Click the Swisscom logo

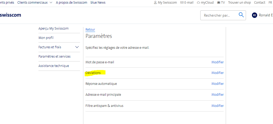[x=10, y=15]
